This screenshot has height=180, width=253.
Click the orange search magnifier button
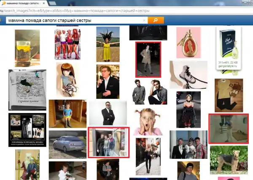(x=156, y=20)
